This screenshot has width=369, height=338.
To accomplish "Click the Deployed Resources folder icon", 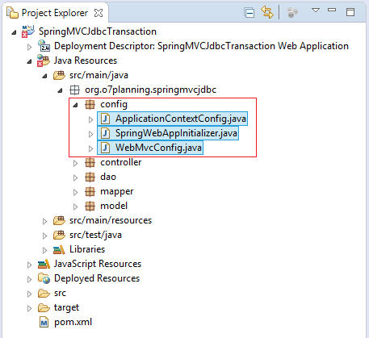I will [x=44, y=278].
